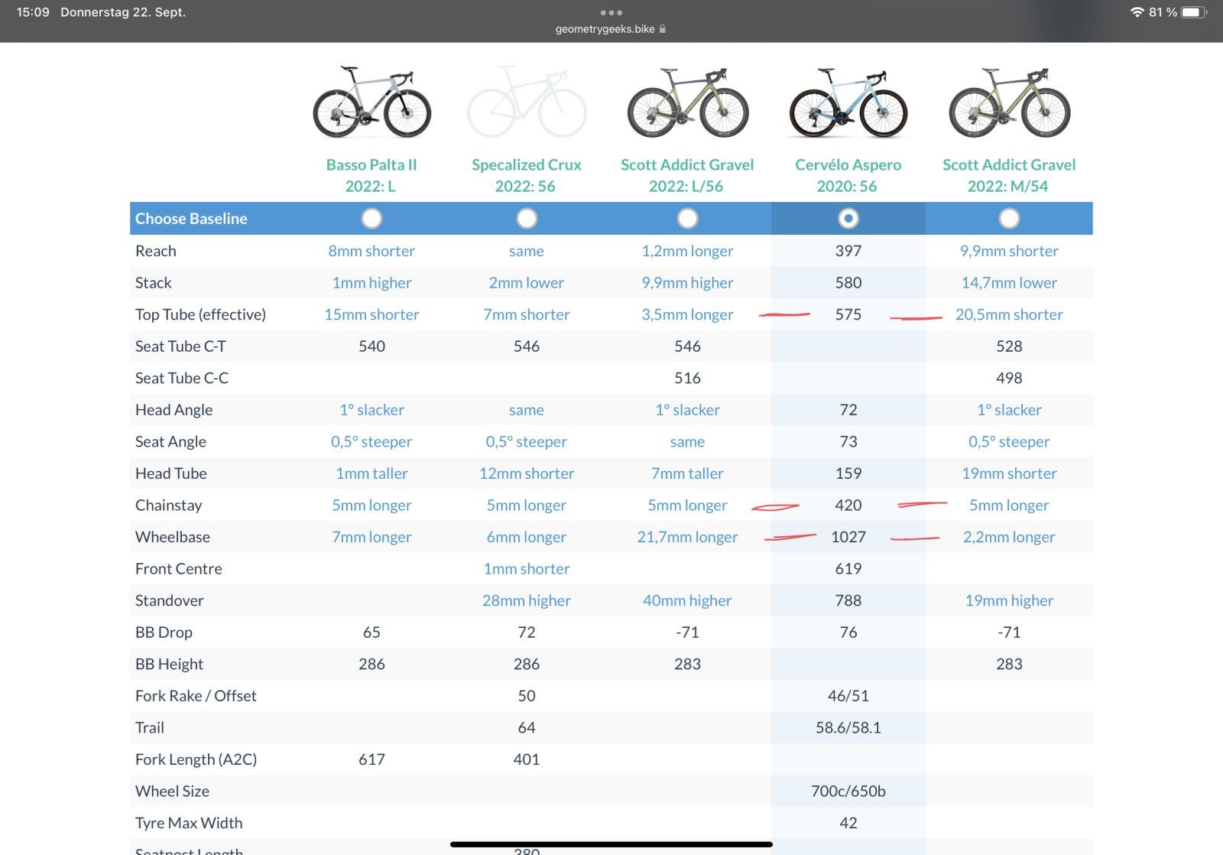Image resolution: width=1223 pixels, height=855 pixels.
Task: Click the selected Cervélo Aspero baseline radio
Action: (848, 219)
